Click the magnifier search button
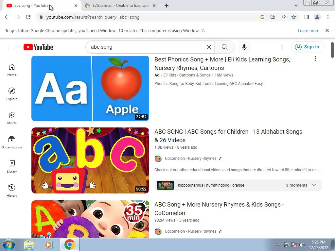335x251 pixels. 224,47
